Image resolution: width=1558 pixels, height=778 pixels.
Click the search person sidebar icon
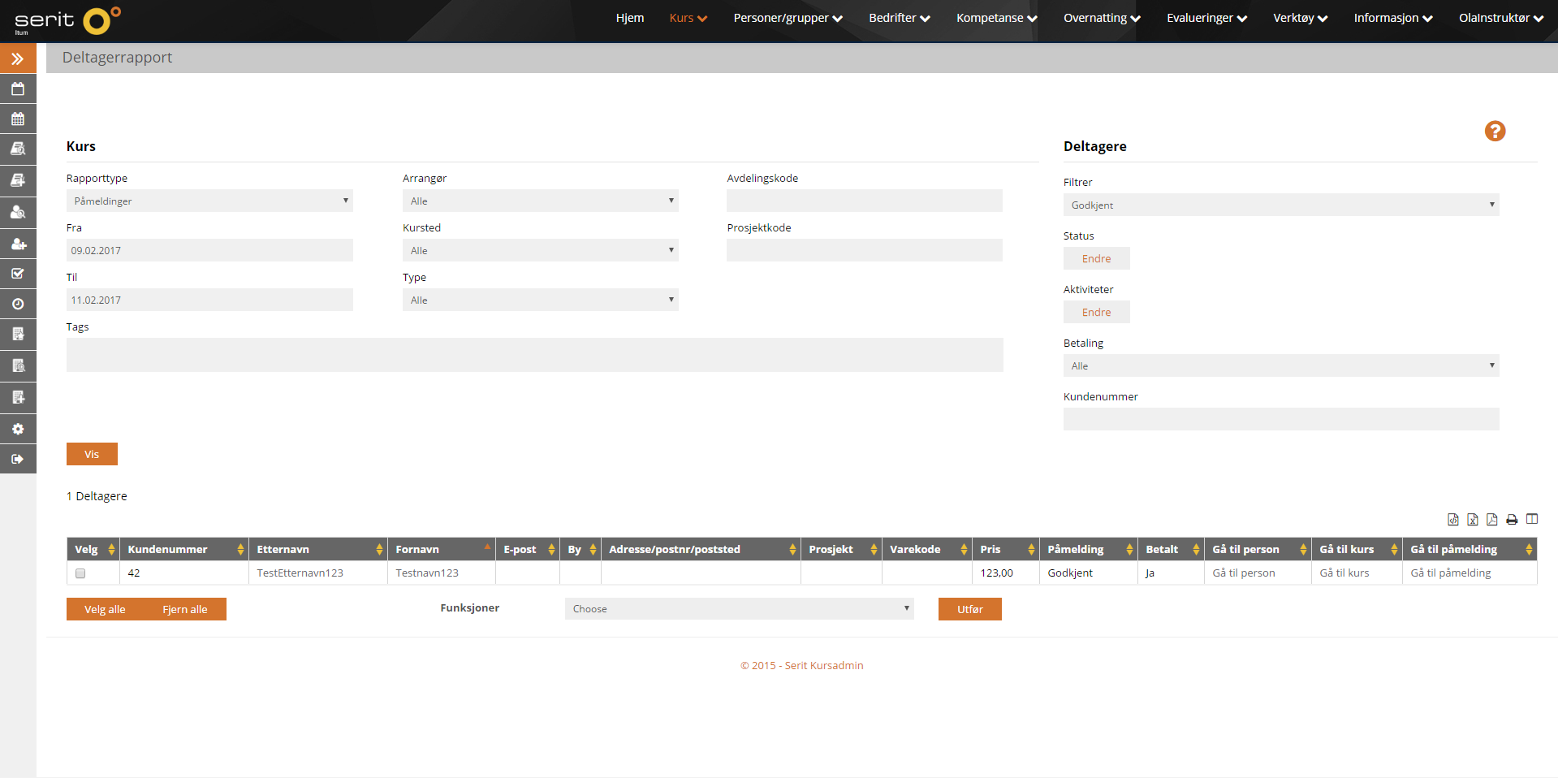[x=18, y=212]
